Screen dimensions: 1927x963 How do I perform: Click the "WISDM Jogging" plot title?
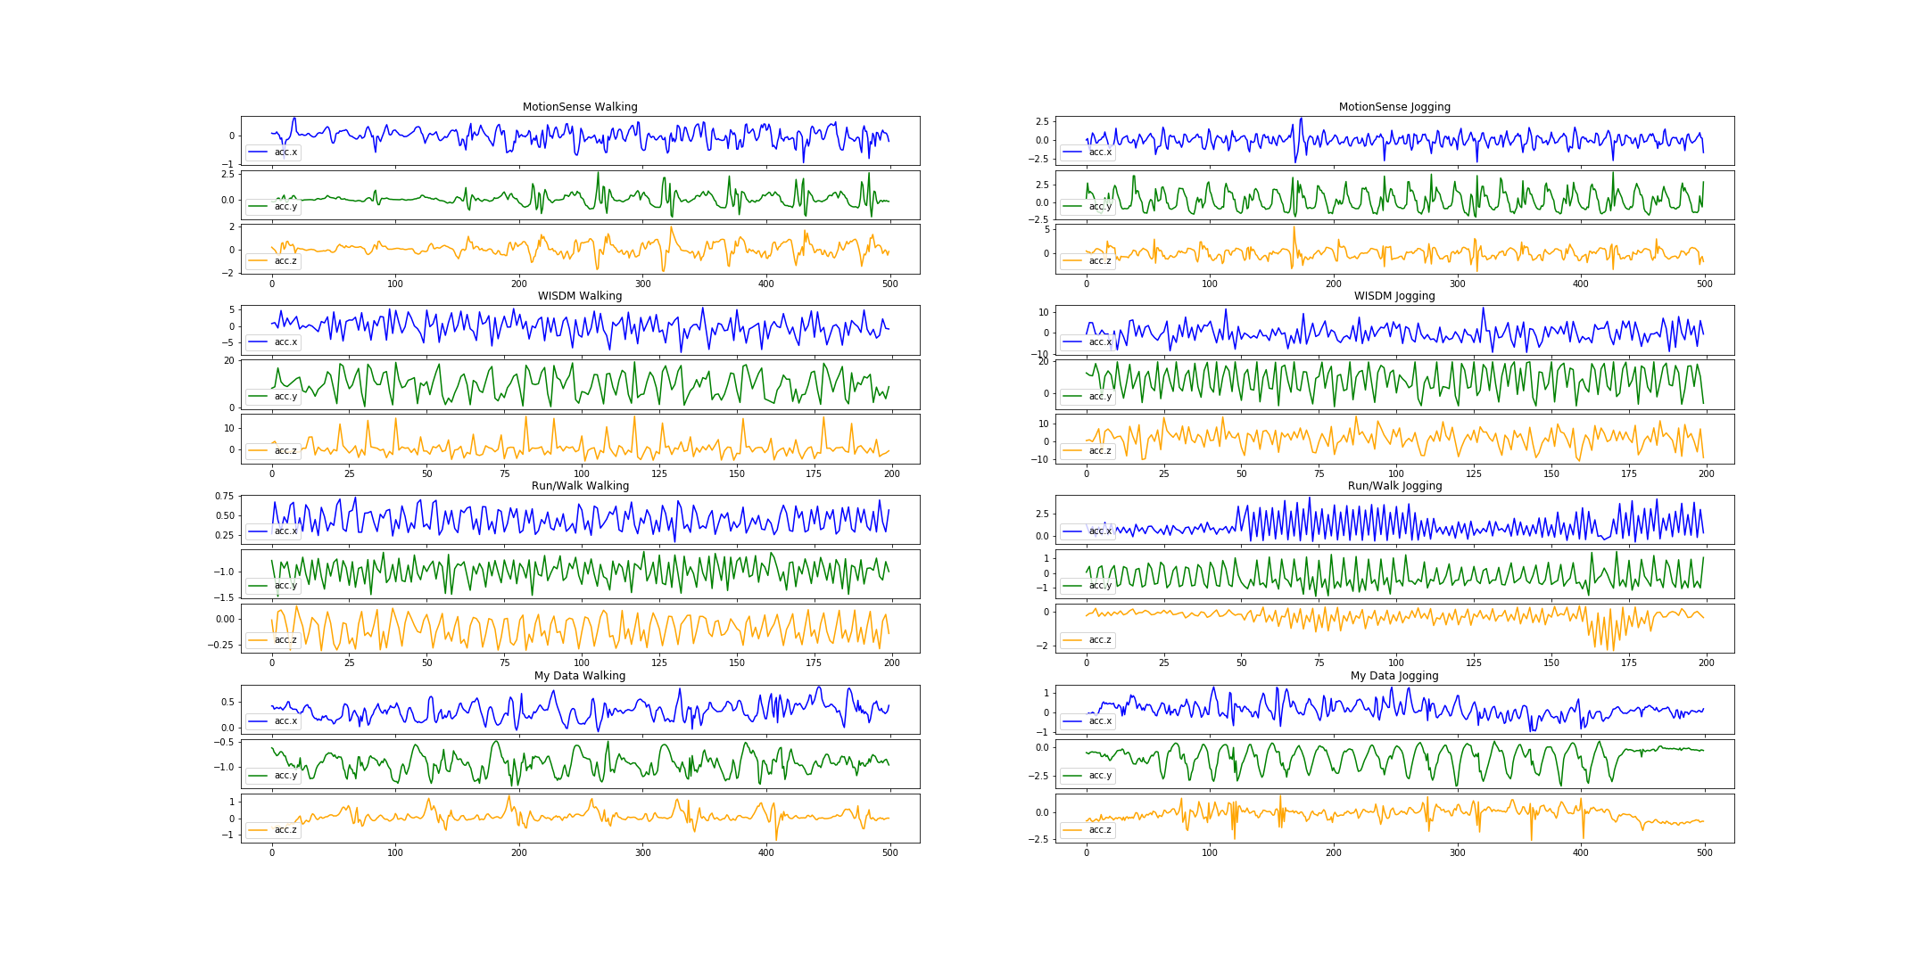tap(1394, 296)
